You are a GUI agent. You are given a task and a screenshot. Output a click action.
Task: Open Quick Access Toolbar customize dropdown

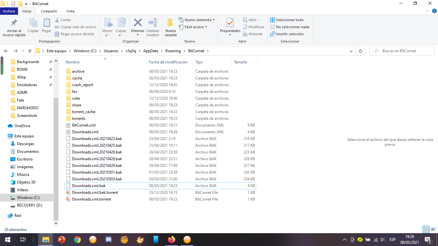click(26, 4)
